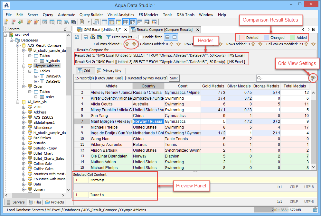This screenshot has width=321, height=216.
Task: Click the Refresh icon in Results Compare toolbar
Action: click(x=77, y=37)
